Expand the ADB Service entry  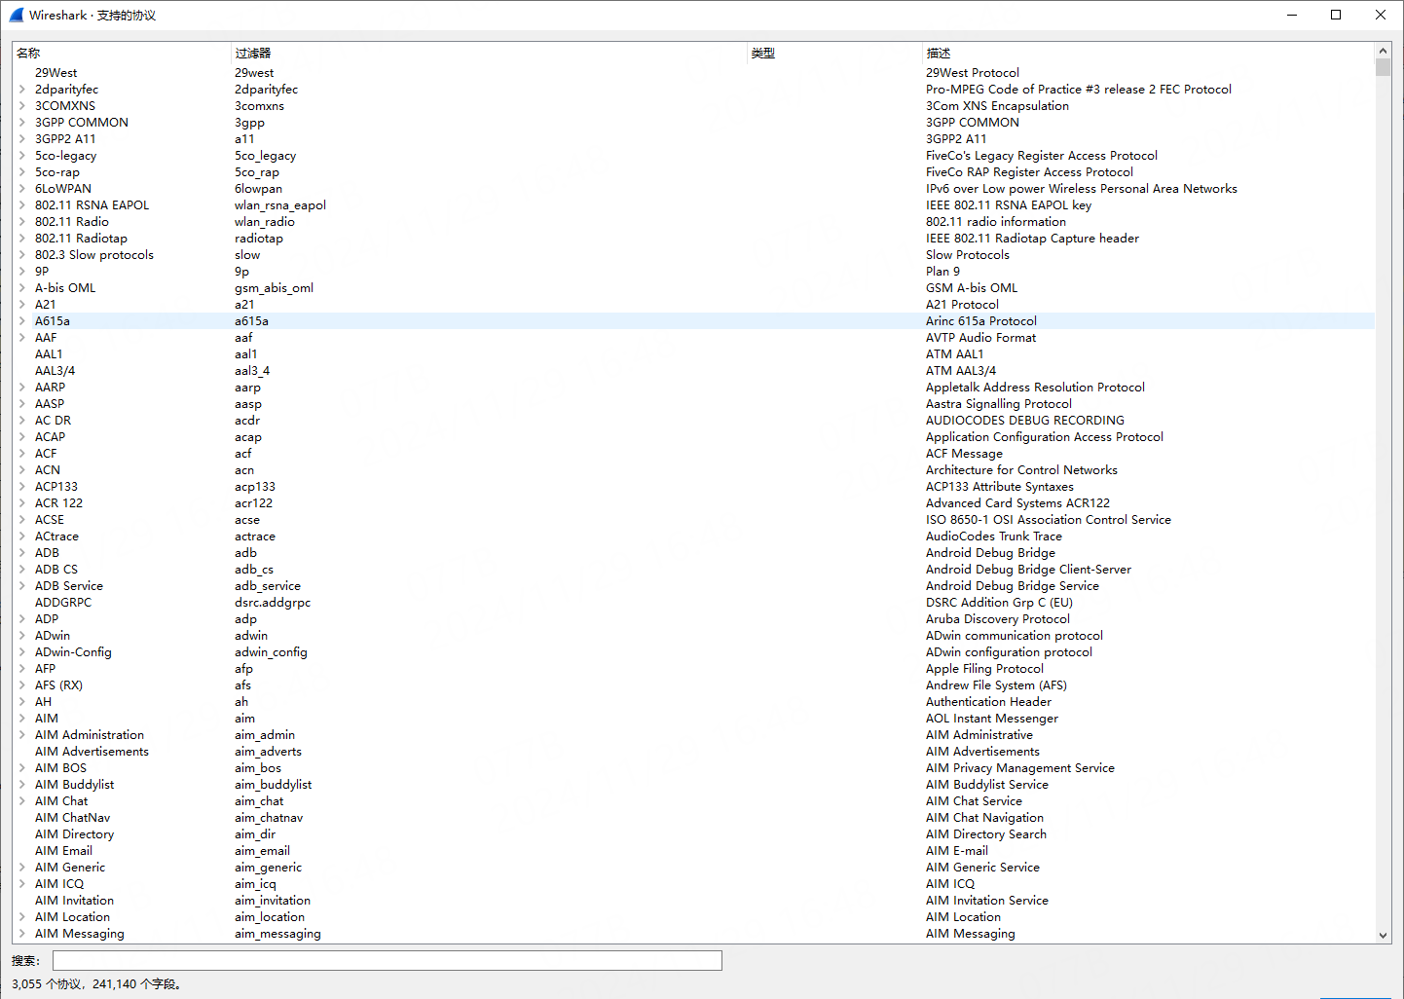tap(21, 586)
